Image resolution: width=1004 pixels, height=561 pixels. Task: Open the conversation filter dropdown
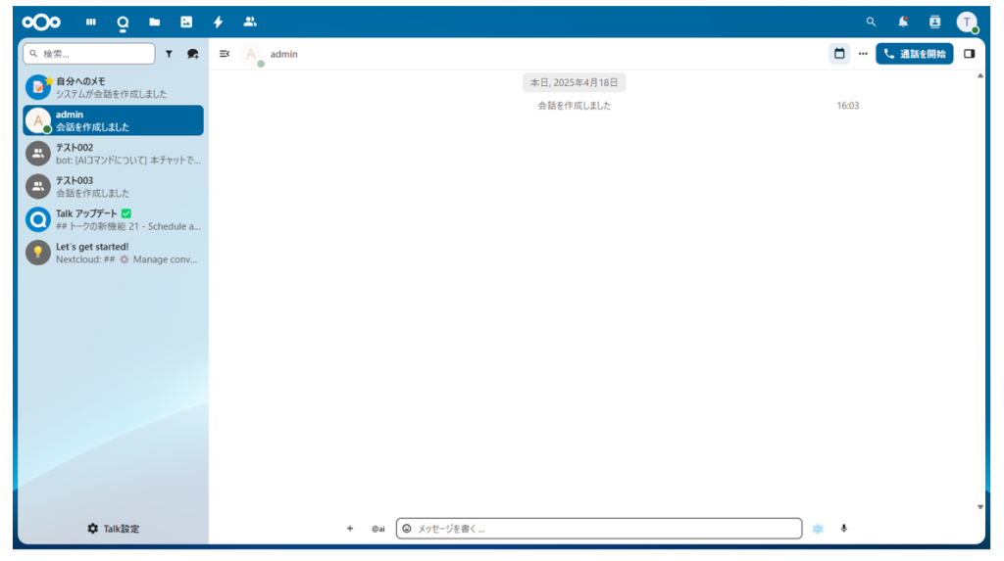point(169,54)
